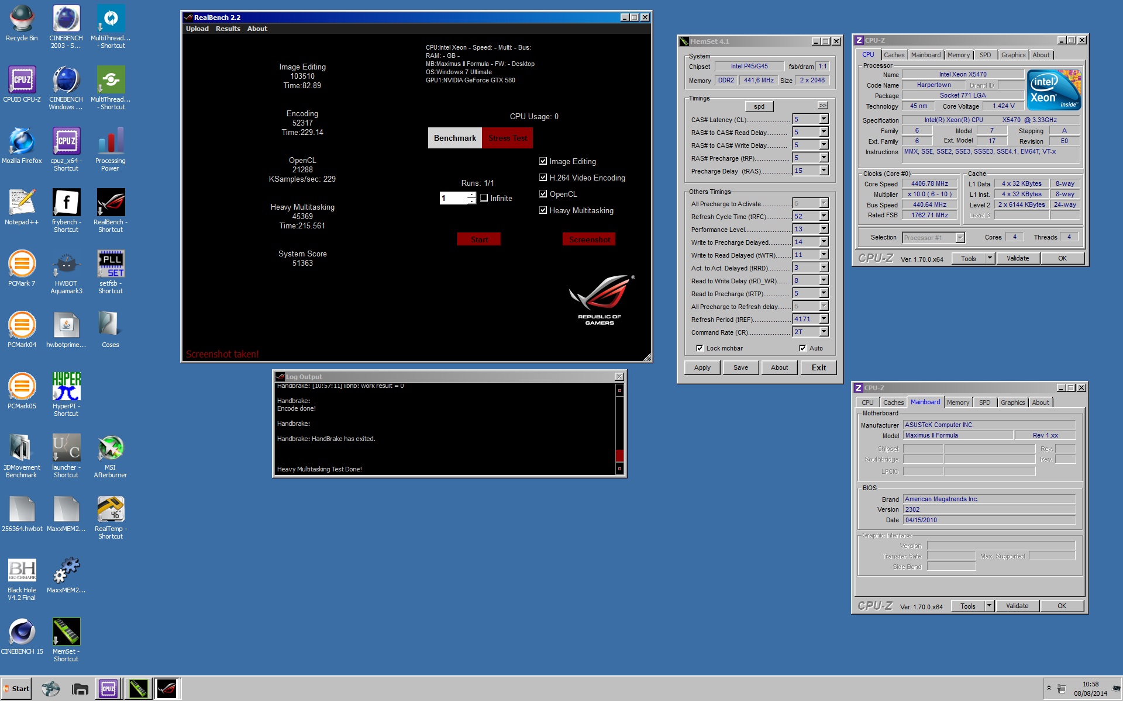This screenshot has height=701, width=1123.
Task: Click RealBench Start button
Action: tap(479, 240)
